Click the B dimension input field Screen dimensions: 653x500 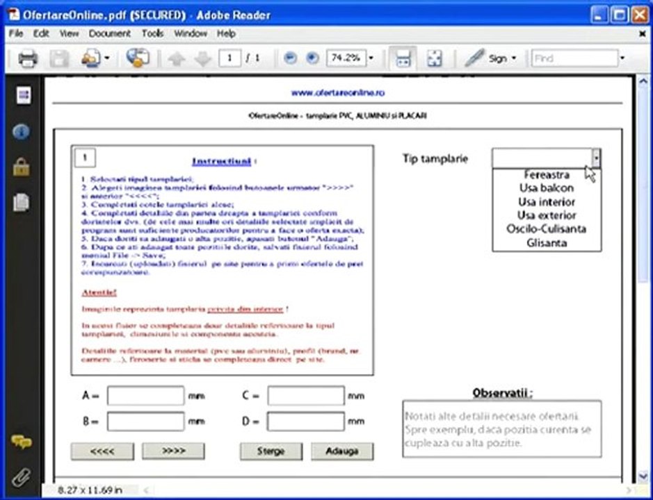pos(146,422)
